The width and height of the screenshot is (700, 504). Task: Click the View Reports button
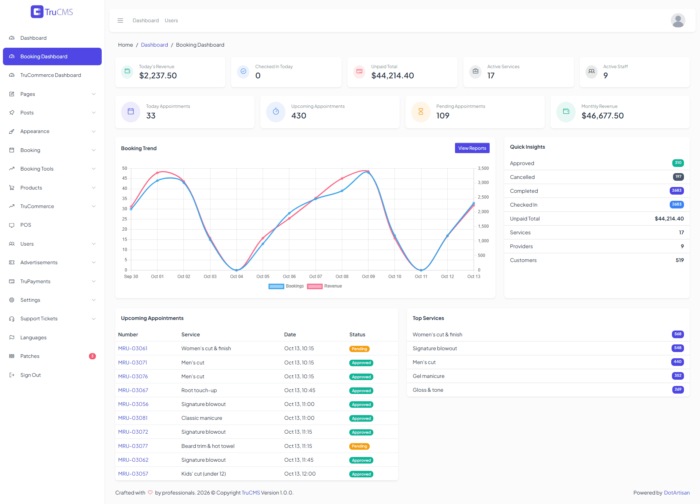472,148
